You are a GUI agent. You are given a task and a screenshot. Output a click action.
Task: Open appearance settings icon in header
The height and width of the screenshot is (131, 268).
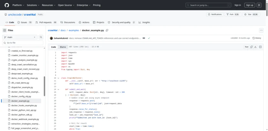click(x=259, y=5)
